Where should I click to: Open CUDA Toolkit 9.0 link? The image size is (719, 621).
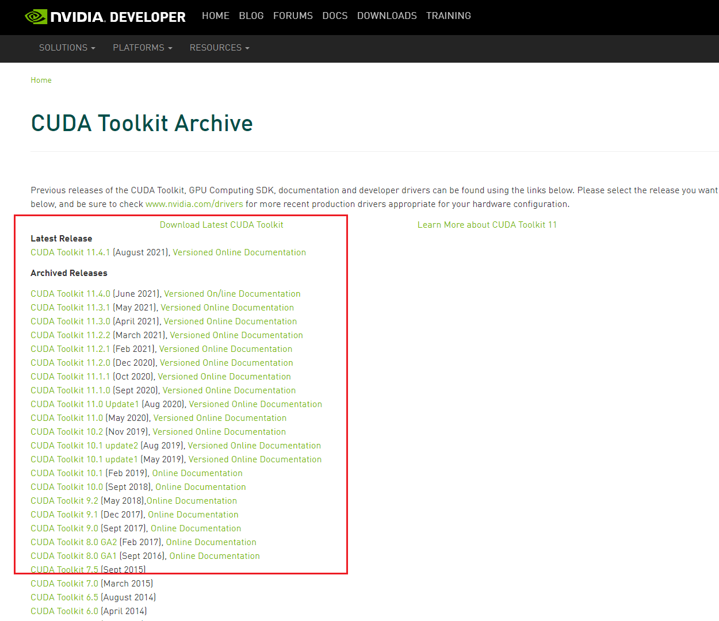(x=64, y=528)
